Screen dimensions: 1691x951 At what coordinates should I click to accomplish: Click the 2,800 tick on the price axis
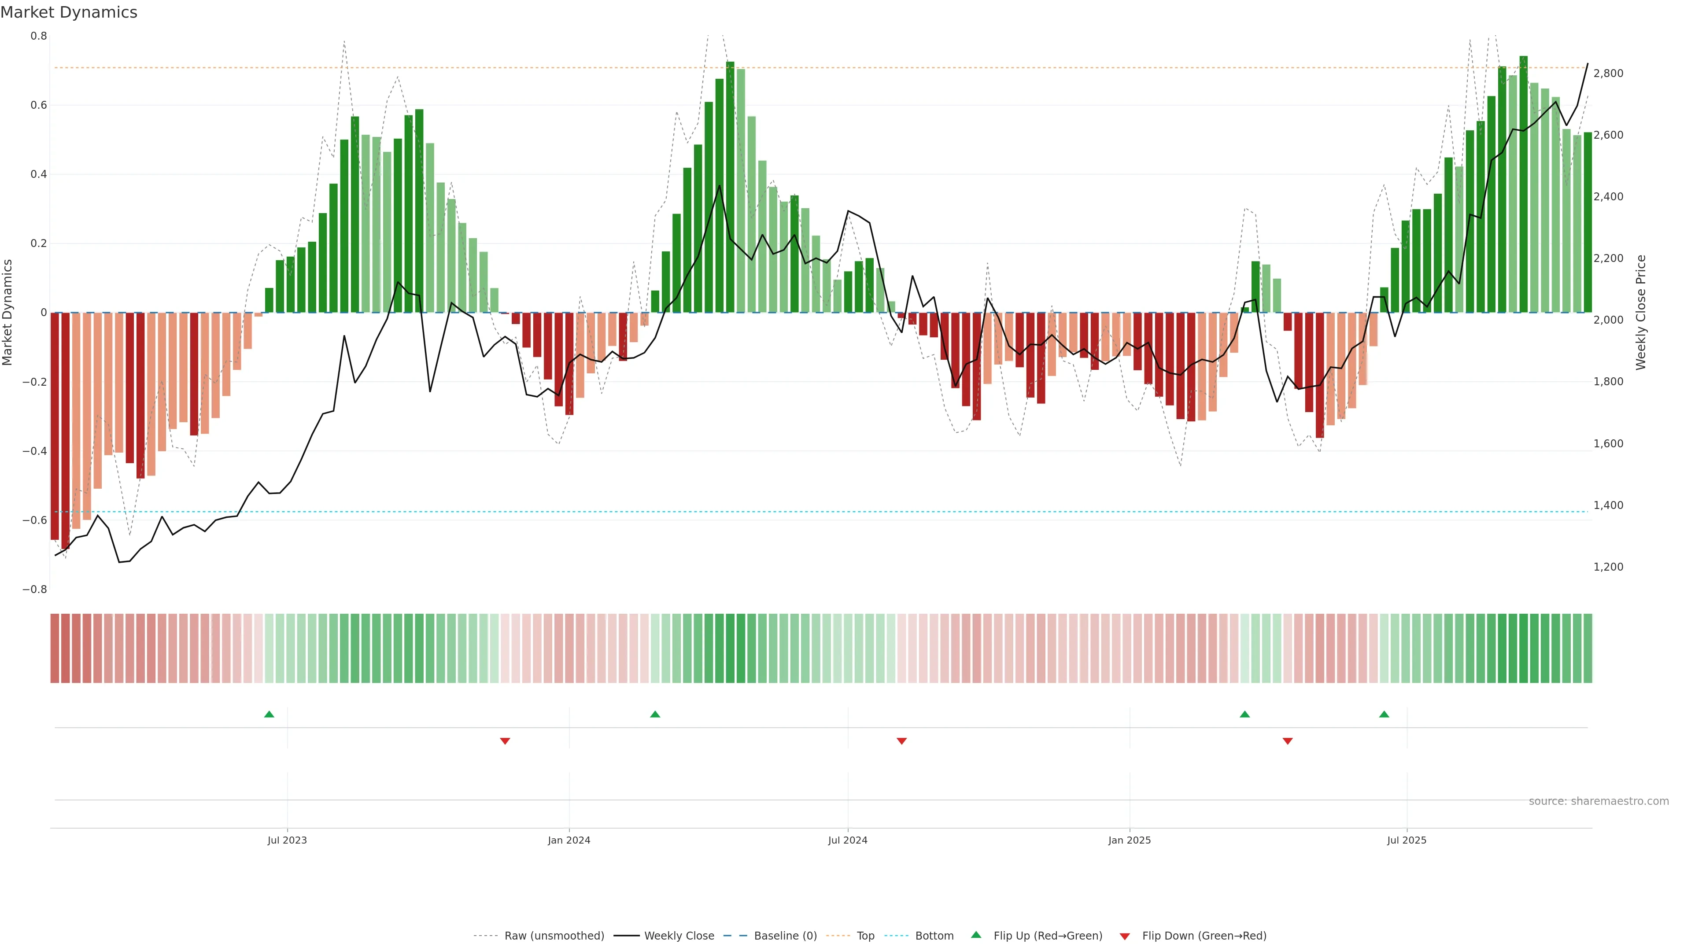pyautogui.click(x=1608, y=74)
